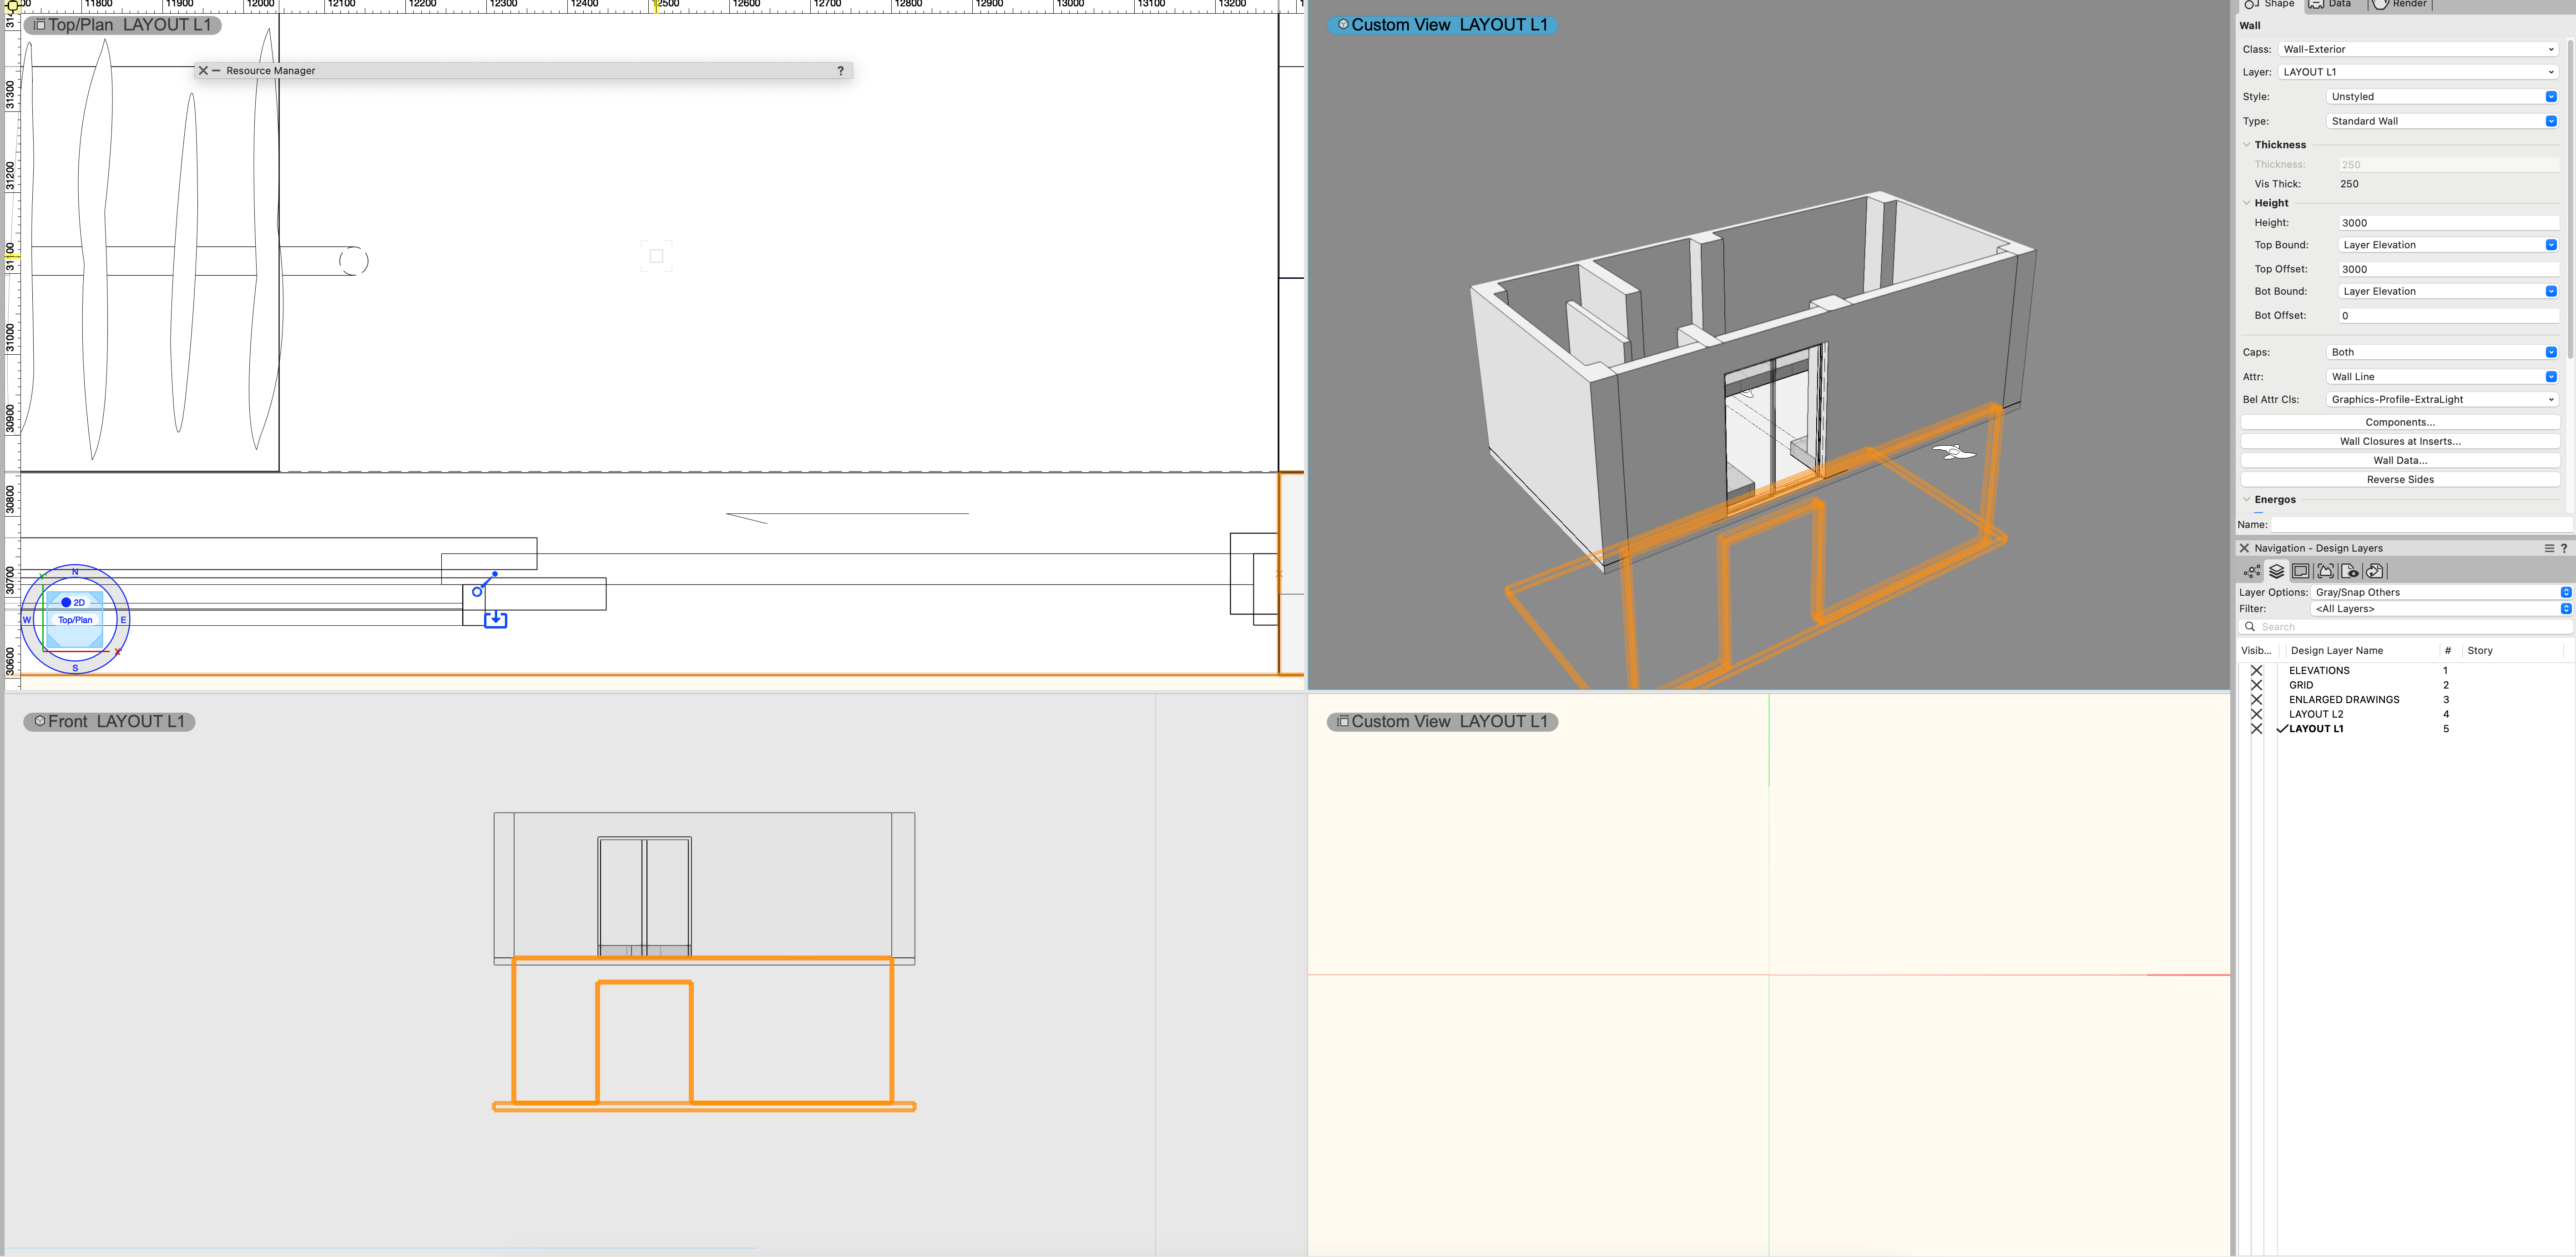Viewport: 2576px width, 1257px height.
Task: Click the References icon in Navigation palette
Action: coord(2374,571)
